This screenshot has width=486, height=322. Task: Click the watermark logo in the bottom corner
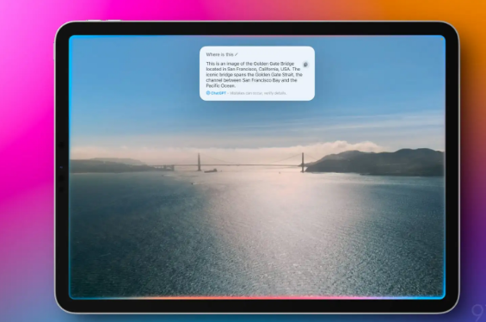(478, 313)
